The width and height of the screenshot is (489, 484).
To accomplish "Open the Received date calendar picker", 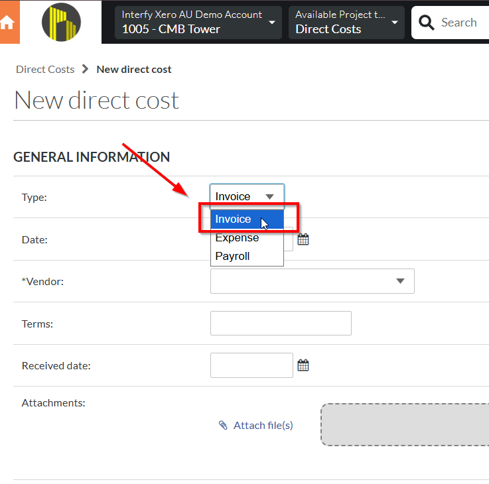I will [x=303, y=365].
